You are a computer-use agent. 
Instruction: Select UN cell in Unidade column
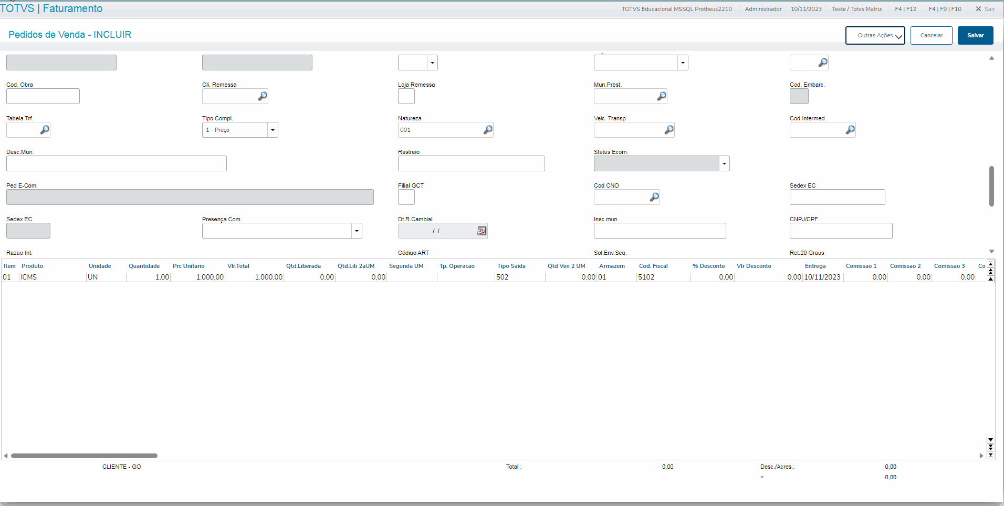pyautogui.click(x=106, y=277)
